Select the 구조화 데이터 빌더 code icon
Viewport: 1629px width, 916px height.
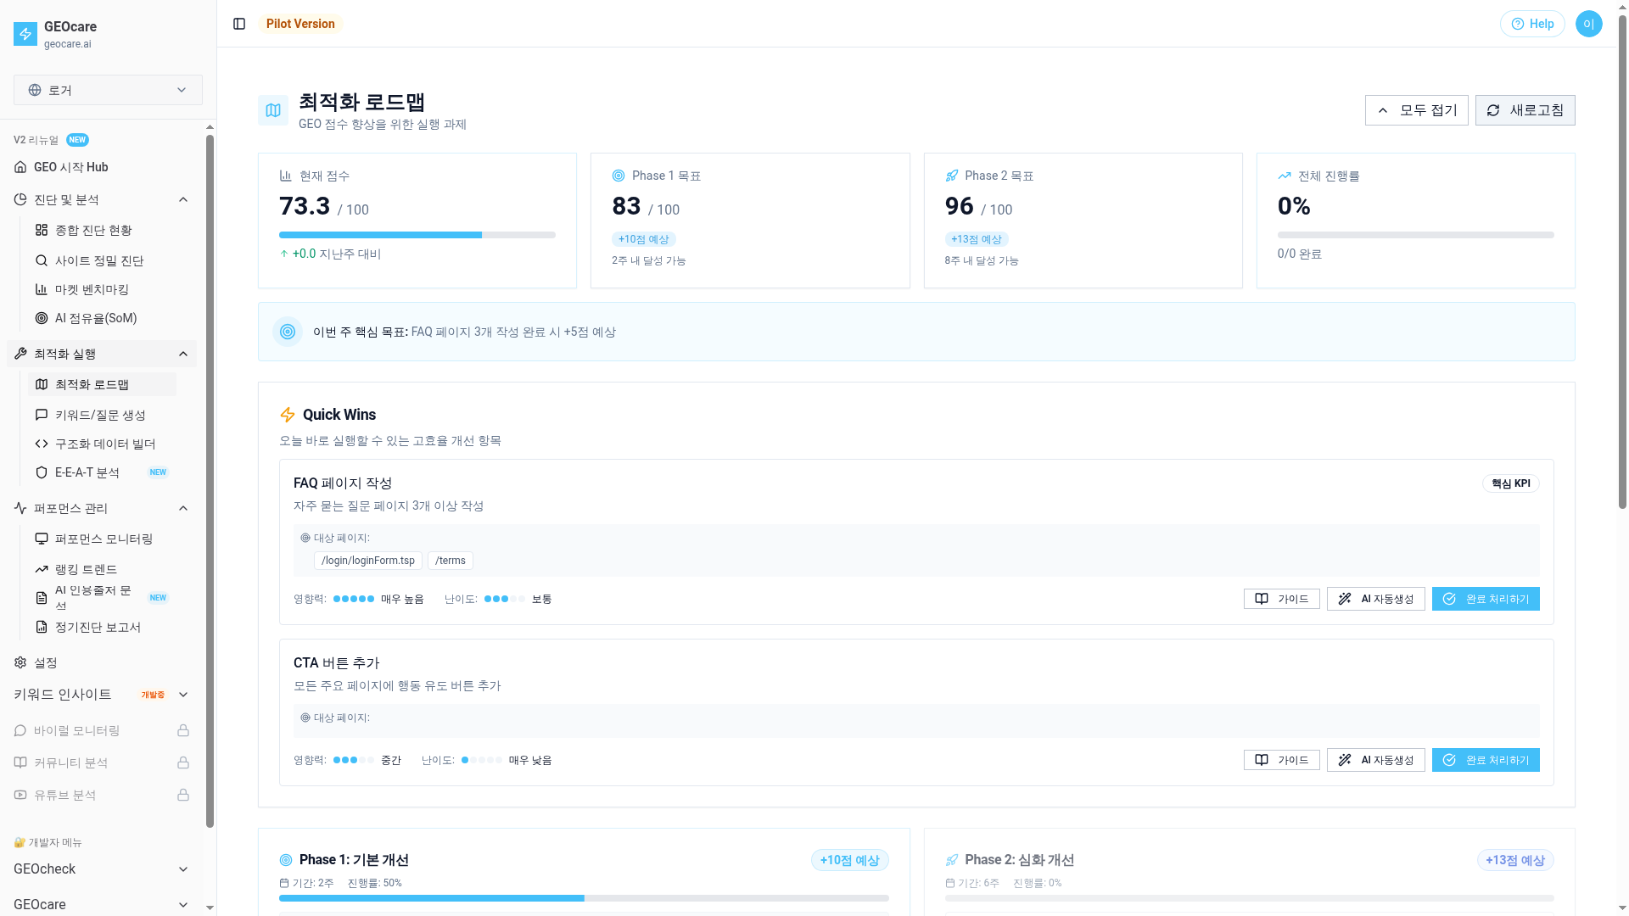pyautogui.click(x=41, y=444)
